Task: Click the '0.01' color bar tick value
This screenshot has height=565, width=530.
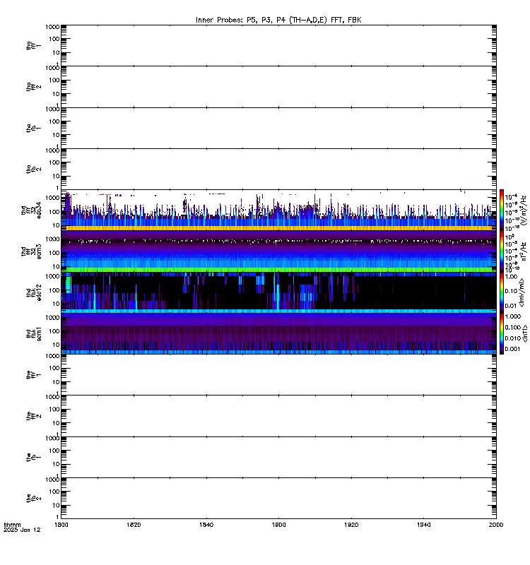Action: [x=511, y=306]
